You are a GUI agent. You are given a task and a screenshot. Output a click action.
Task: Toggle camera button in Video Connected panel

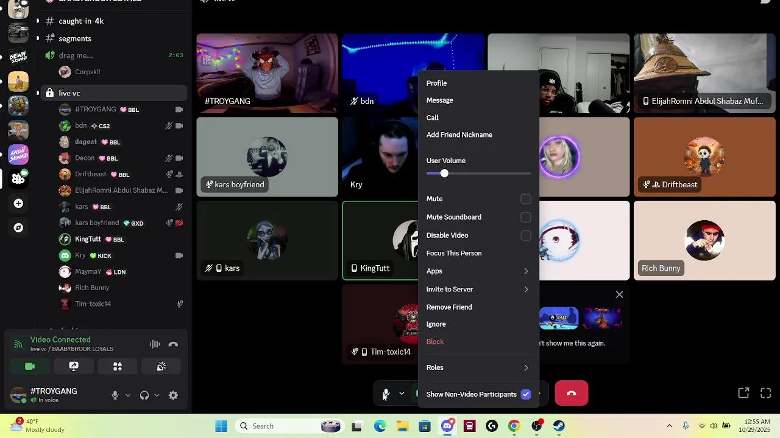click(30, 366)
